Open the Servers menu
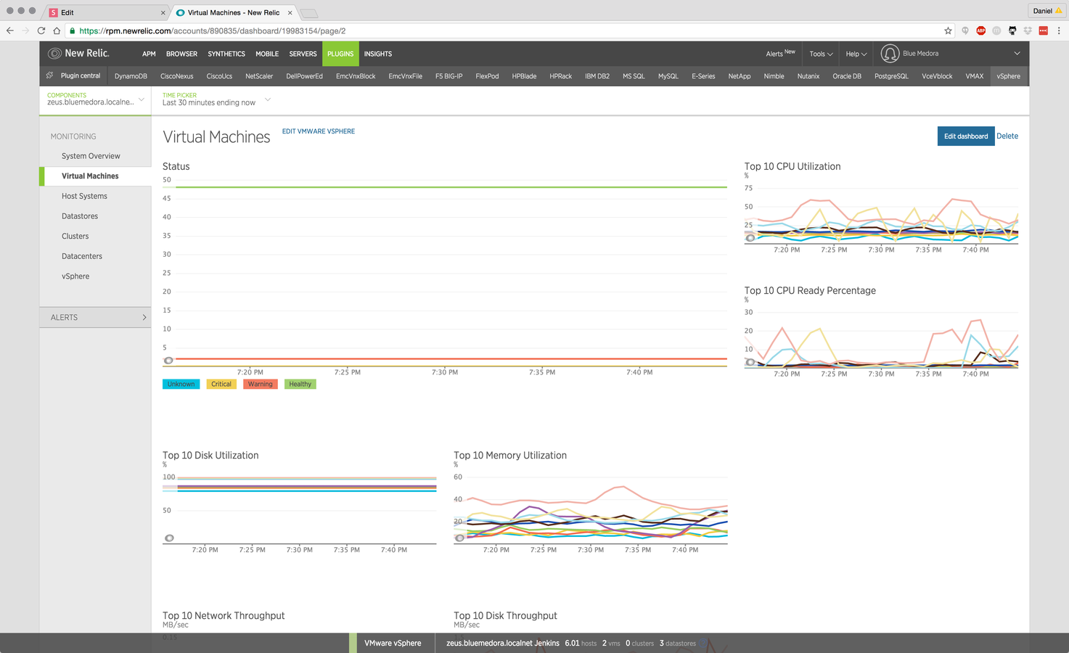The height and width of the screenshot is (653, 1069). coord(303,54)
